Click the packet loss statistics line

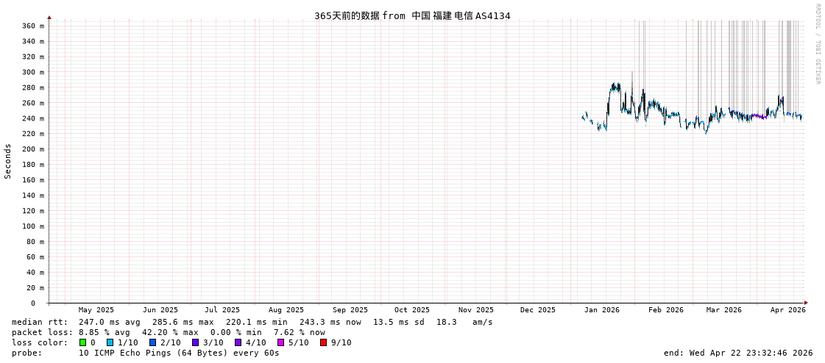coord(169,332)
